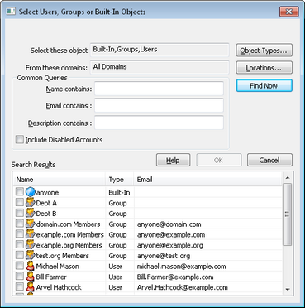The image size is (305, 308).
Task: Check the box for Dept A
Action: click(x=20, y=202)
